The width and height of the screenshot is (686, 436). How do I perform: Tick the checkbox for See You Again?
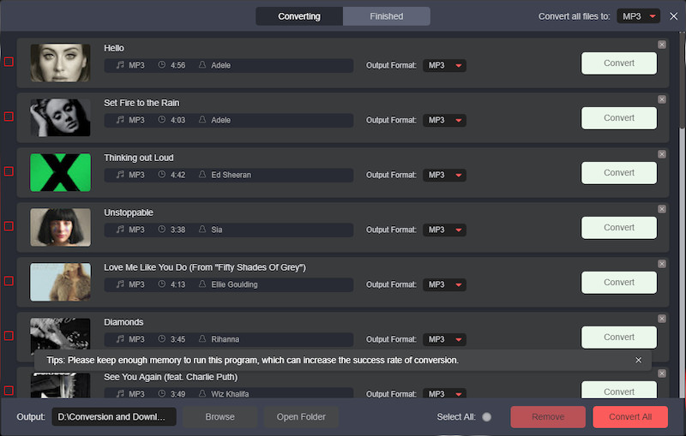9,391
